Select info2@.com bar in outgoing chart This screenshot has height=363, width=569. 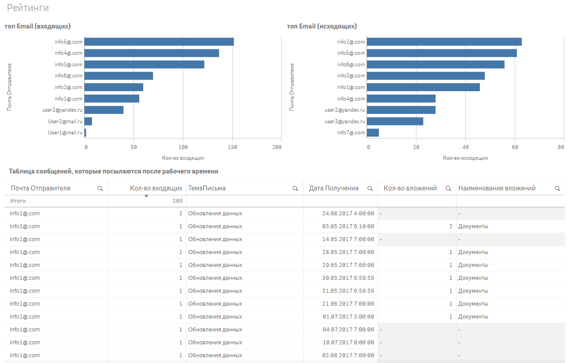point(444,42)
